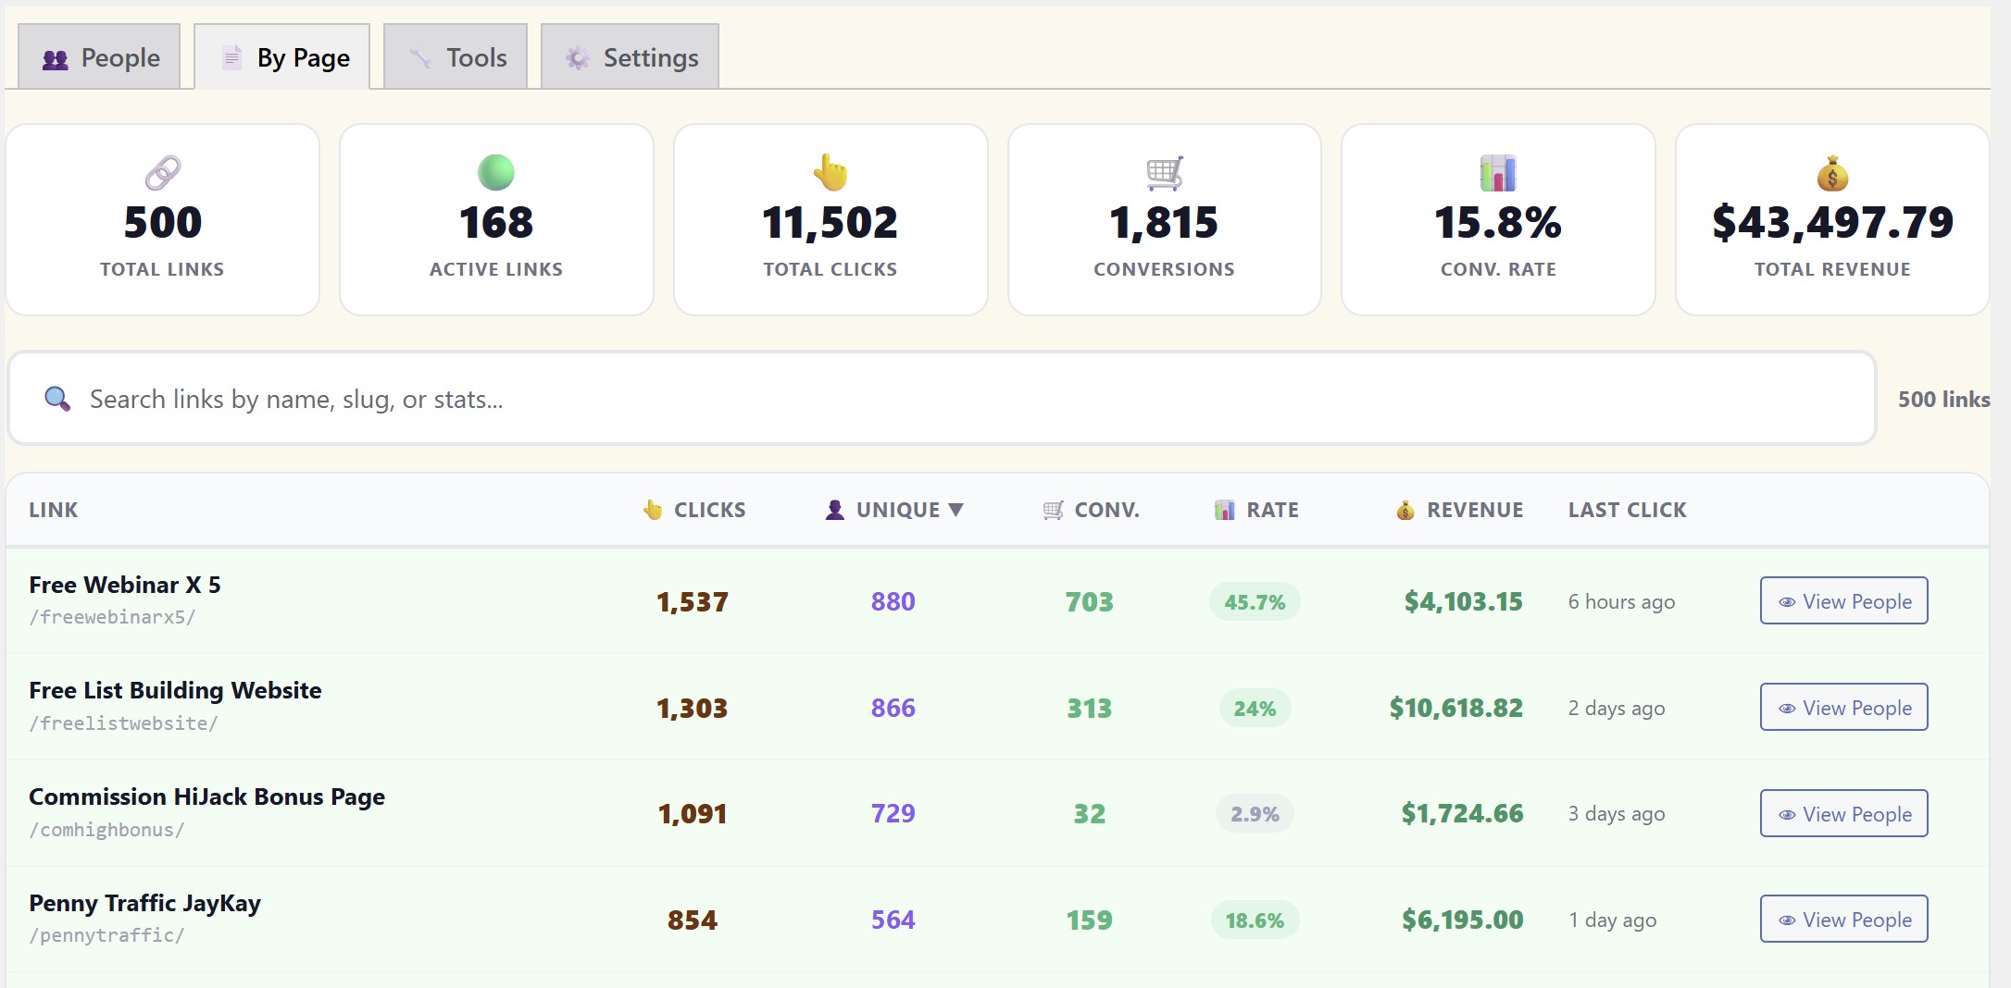Image resolution: width=2011 pixels, height=988 pixels.
Task: Click the hand icon in CLICKS header
Action: pos(654,510)
